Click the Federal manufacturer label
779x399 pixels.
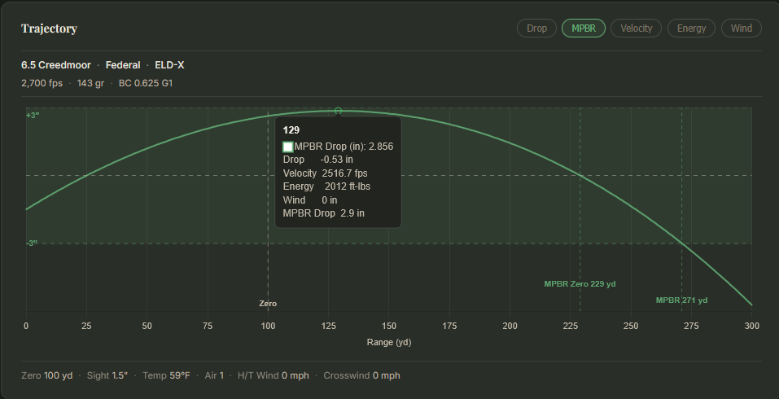coord(123,65)
